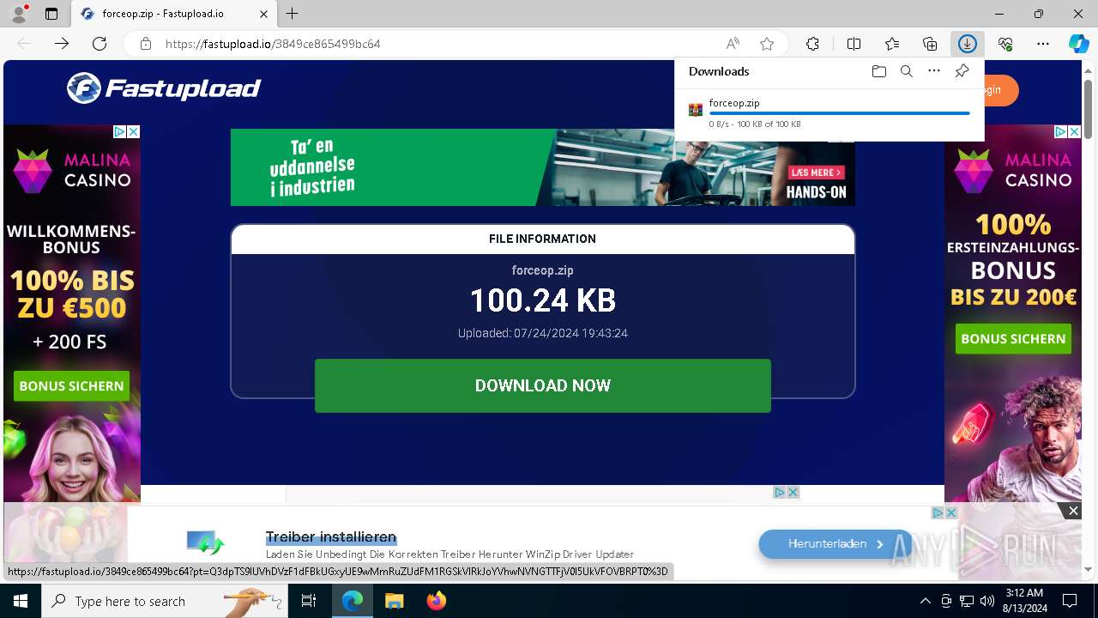Toggle split screen view
The height and width of the screenshot is (618, 1098).
pyautogui.click(x=854, y=44)
